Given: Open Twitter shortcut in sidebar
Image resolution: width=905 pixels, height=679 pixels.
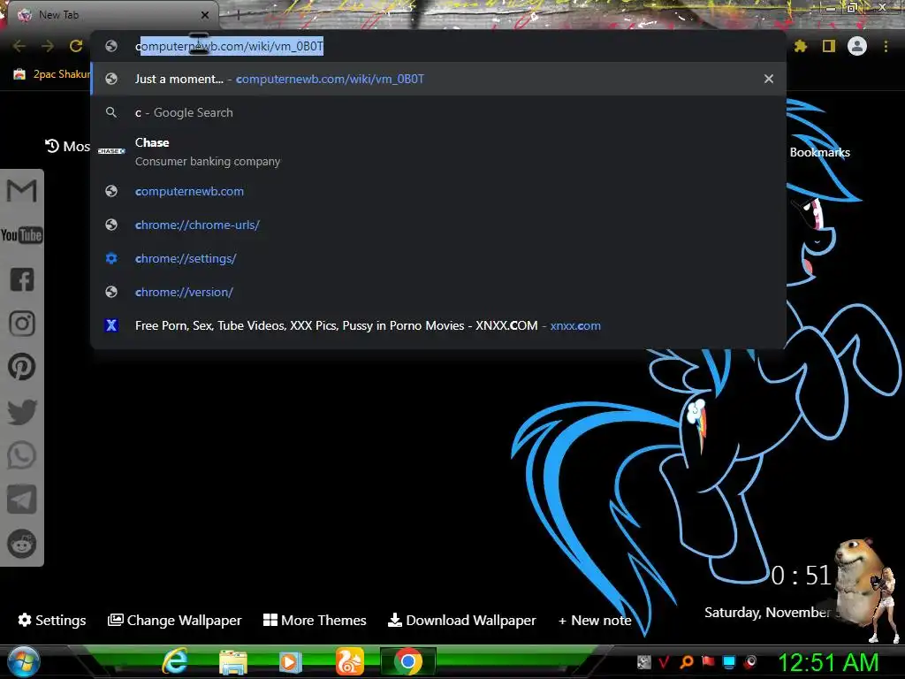Looking at the screenshot, I should 22,412.
